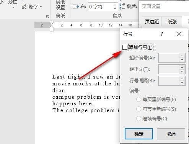Click the 行号间隔 input field
This screenshot has height=144, width=189.
(x=169, y=81)
